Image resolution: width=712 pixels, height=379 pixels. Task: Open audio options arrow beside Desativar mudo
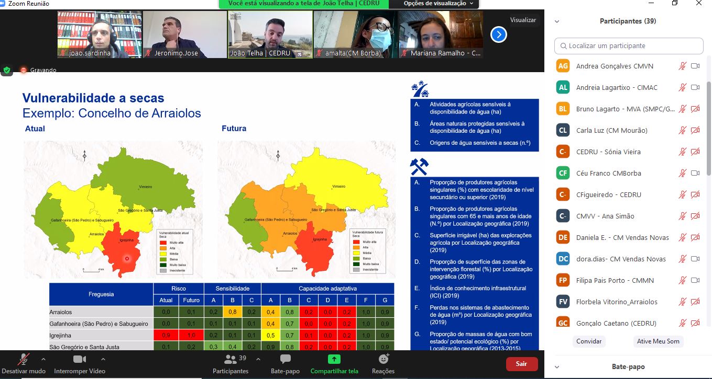(x=43, y=359)
